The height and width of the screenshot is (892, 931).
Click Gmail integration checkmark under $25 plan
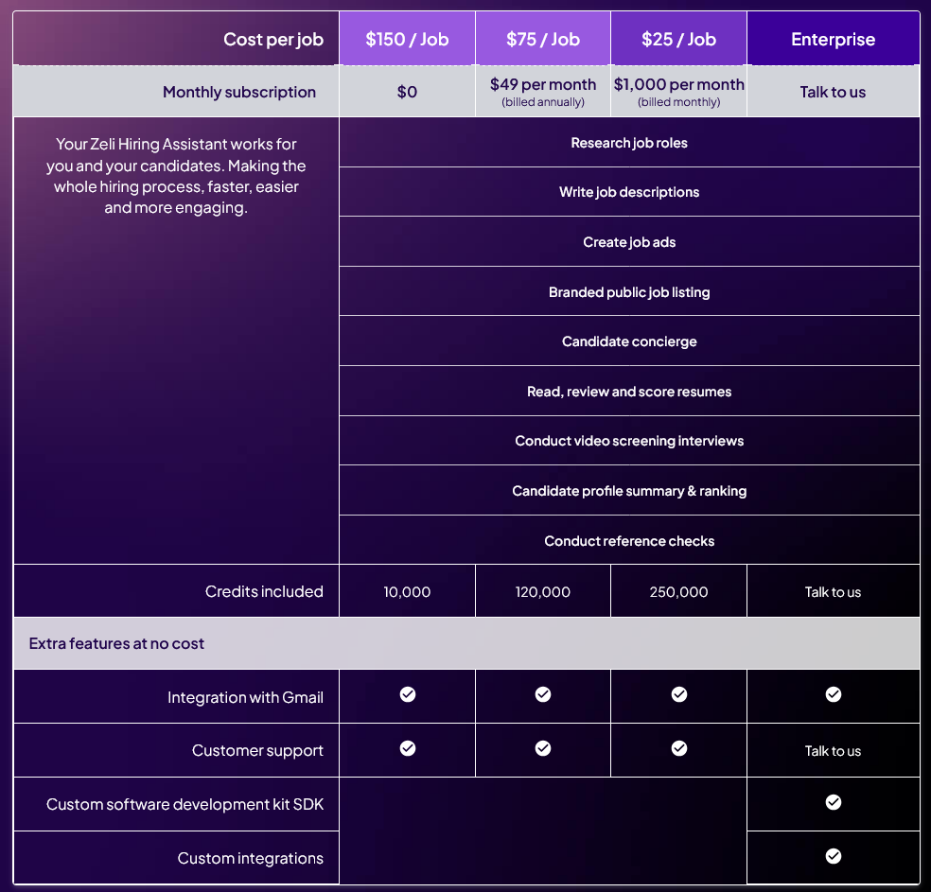[x=679, y=693]
